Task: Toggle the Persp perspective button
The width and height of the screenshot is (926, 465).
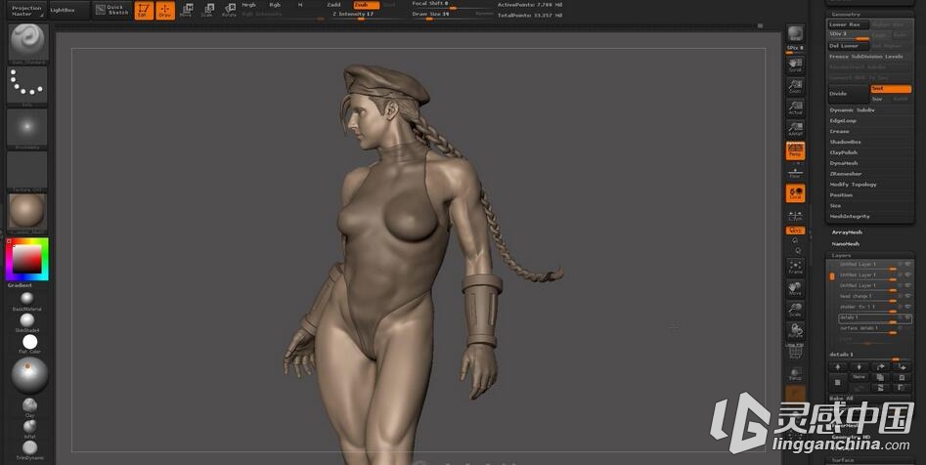Action: 796,150
